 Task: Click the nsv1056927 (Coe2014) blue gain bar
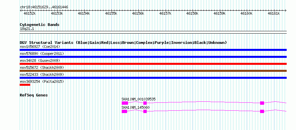[x=153, y=50]
